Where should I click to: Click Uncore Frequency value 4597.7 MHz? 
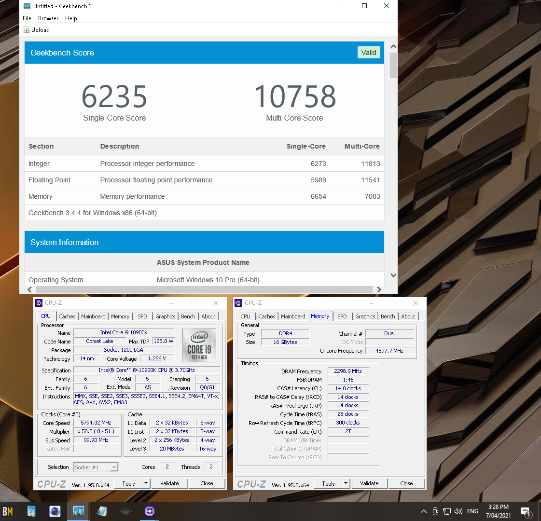pyautogui.click(x=389, y=351)
